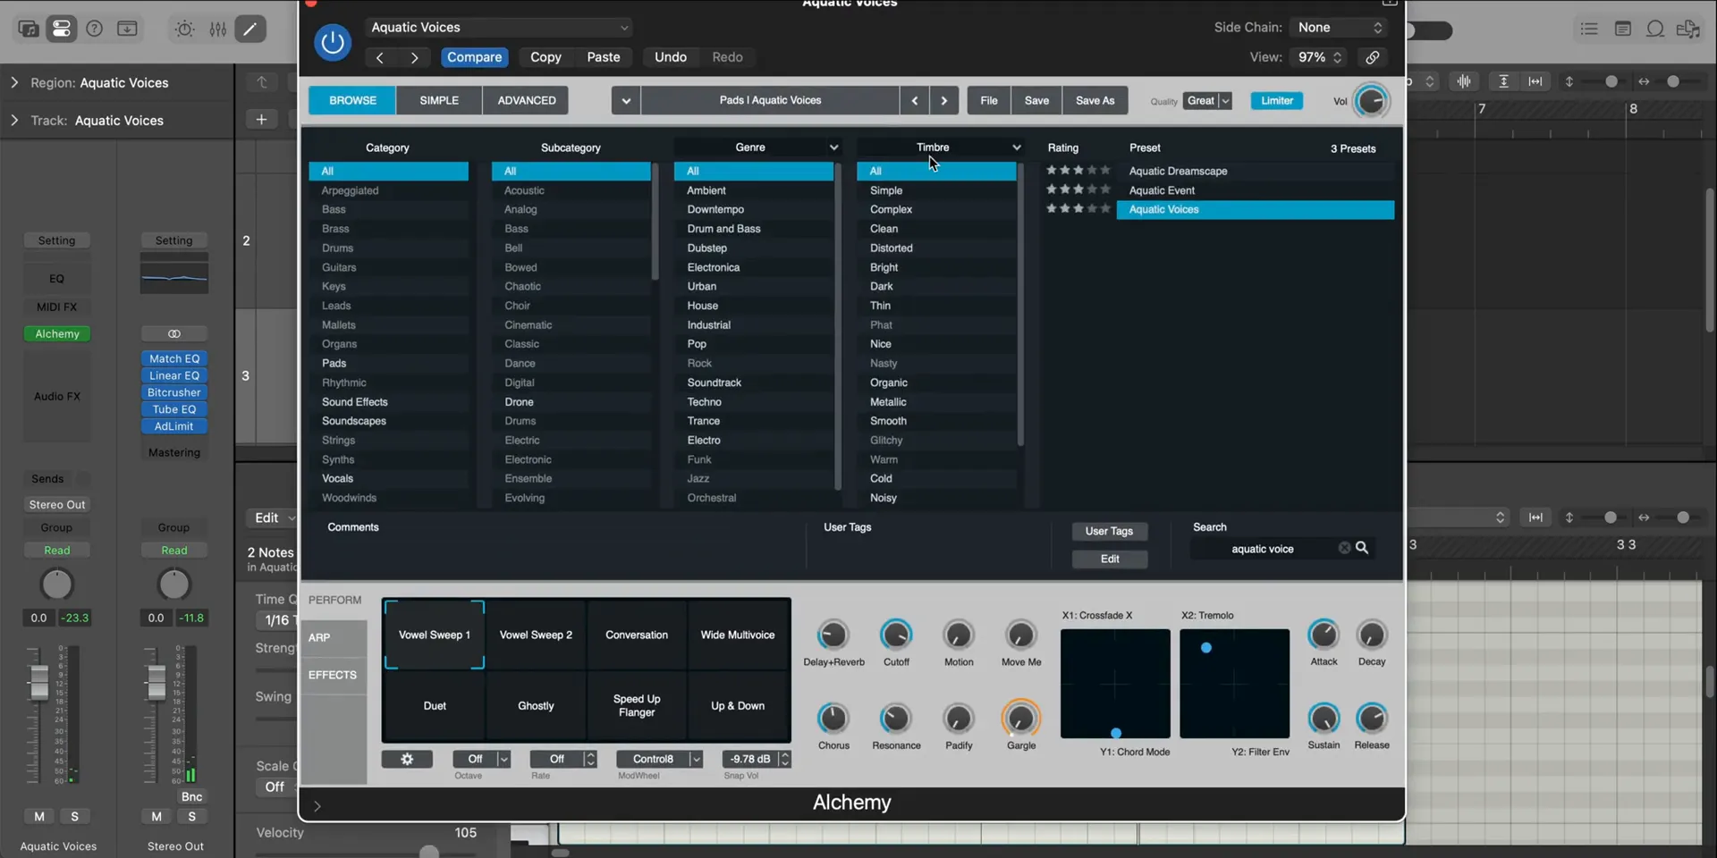Open the media Browsers icon

click(x=1688, y=29)
